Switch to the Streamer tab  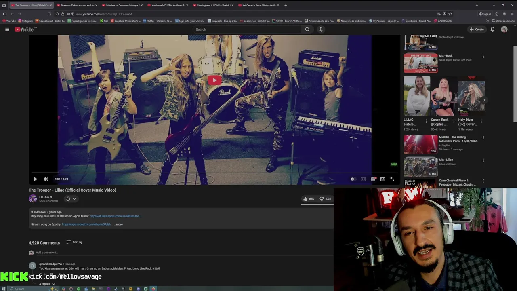point(77,5)
